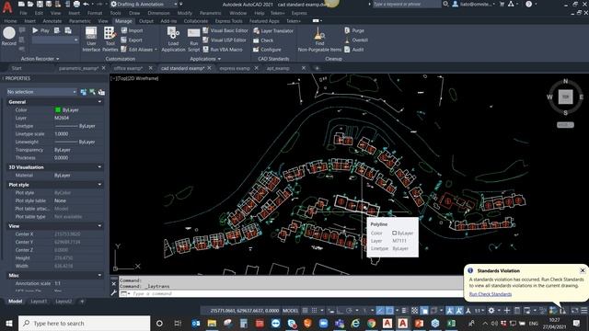Collapse the 3D Visualization section

(x=99, y=167)
